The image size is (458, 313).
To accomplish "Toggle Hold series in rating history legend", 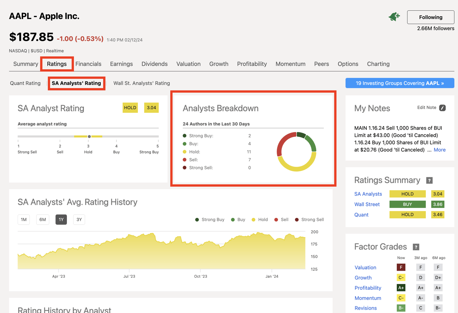I will (x=260, y=220).
